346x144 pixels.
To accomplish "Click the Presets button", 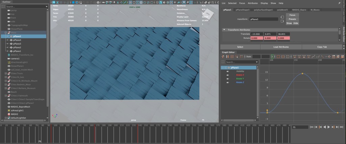I will click(x=292, y=19).
